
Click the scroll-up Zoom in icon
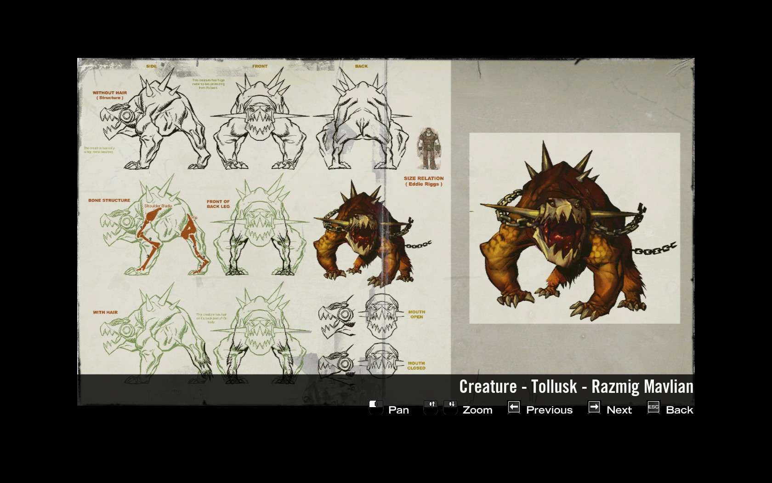pos(431,408)
